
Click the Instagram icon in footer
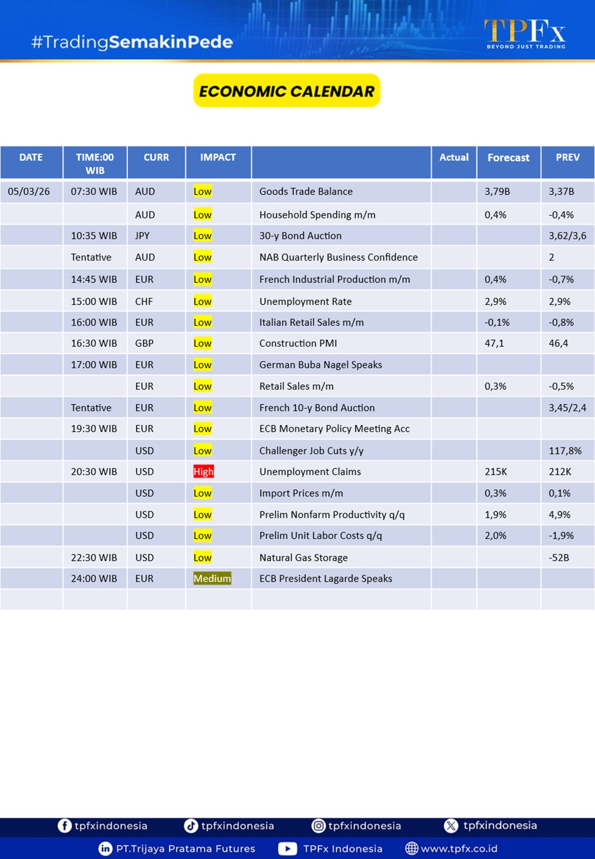click(x=319, y=825)
